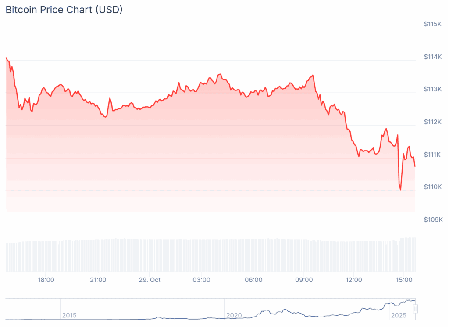The width and height of the screenshot is (449, 328).
Task: Click the 2020 marker in the navigator
Action: (x=234, y=315)
